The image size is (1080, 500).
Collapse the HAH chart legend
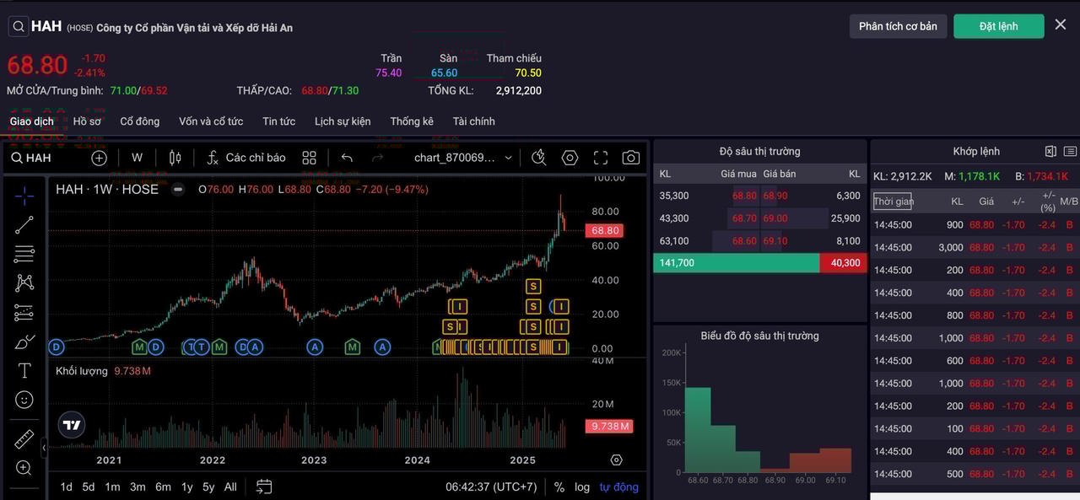(x=178, y=190)
